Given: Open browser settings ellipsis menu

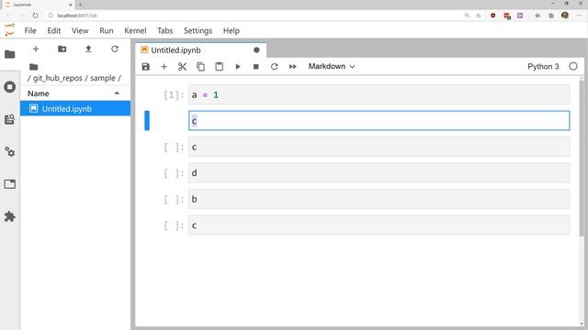Looking at the screenshot, I should [x=580, y=16].
